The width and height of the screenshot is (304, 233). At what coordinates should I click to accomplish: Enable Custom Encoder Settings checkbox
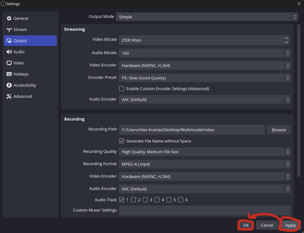coord(122,89)
